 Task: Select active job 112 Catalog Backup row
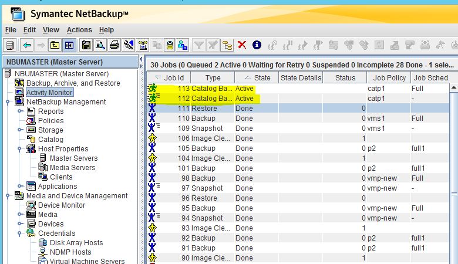(x=298, y=99)
